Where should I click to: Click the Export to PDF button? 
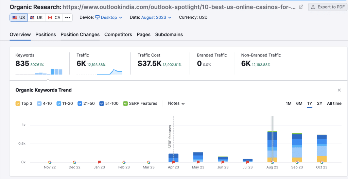tap(328, 7)
